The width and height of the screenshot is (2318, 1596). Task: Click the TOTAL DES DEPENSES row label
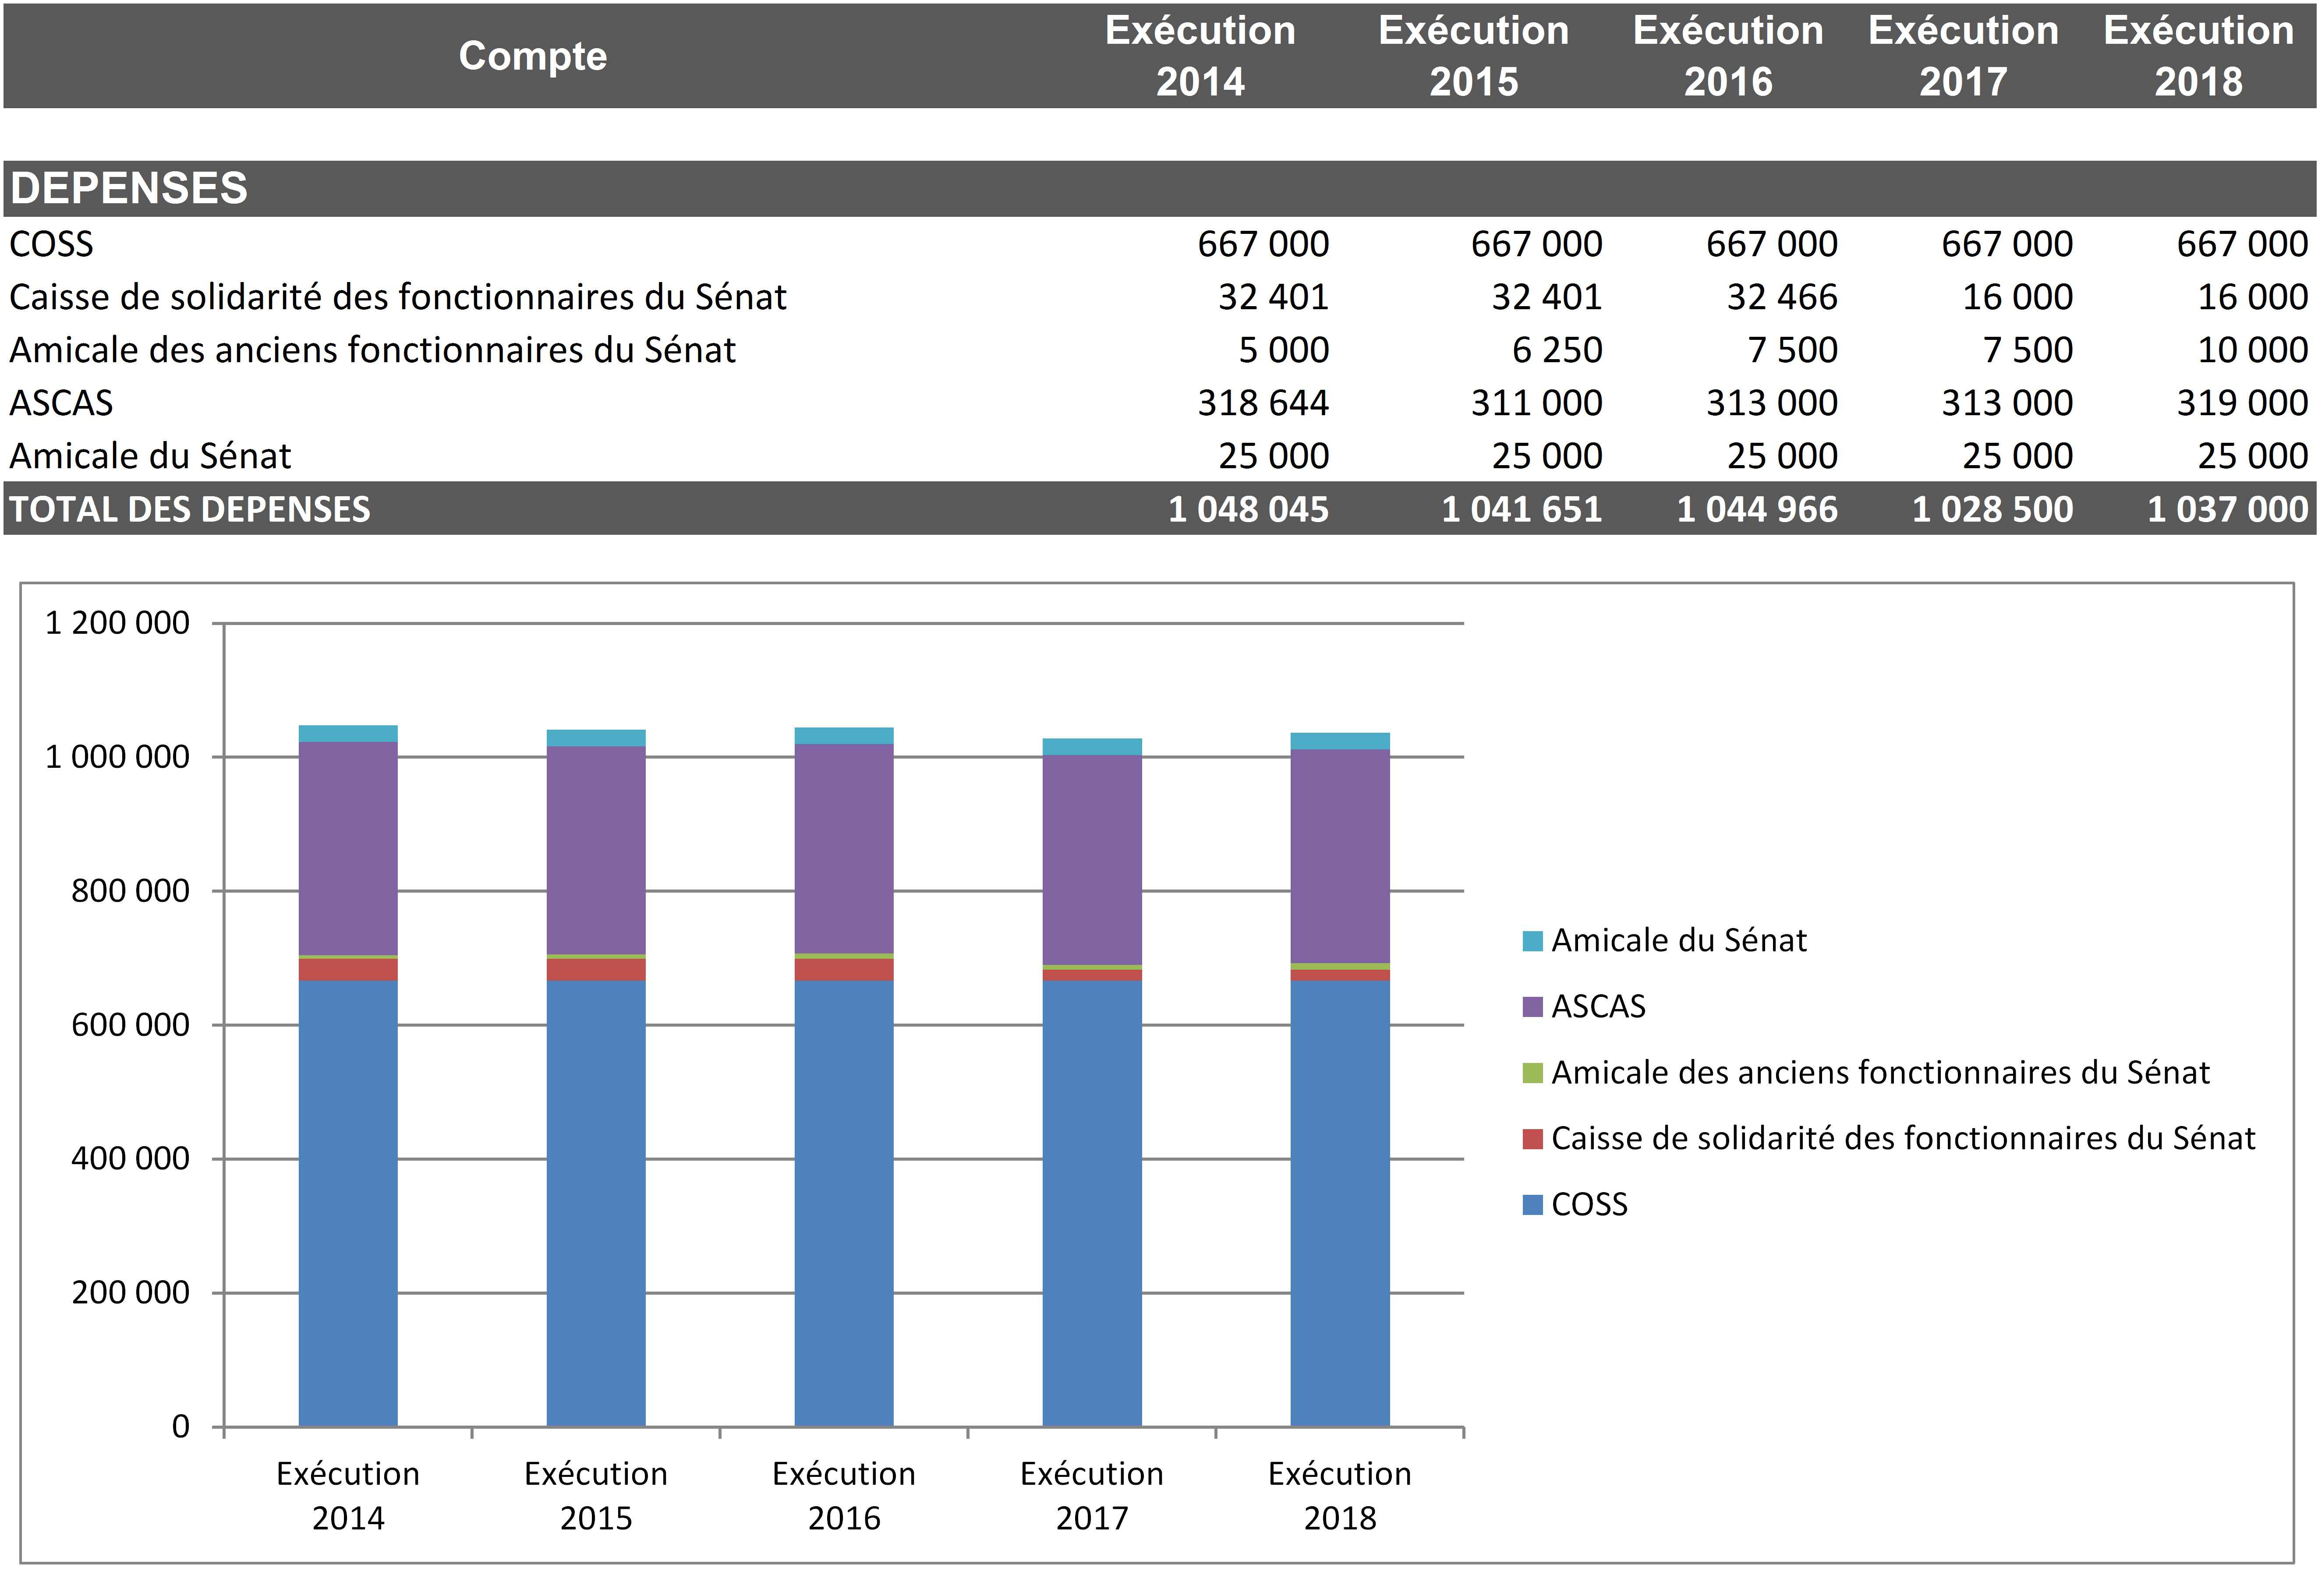click(190, 510)
